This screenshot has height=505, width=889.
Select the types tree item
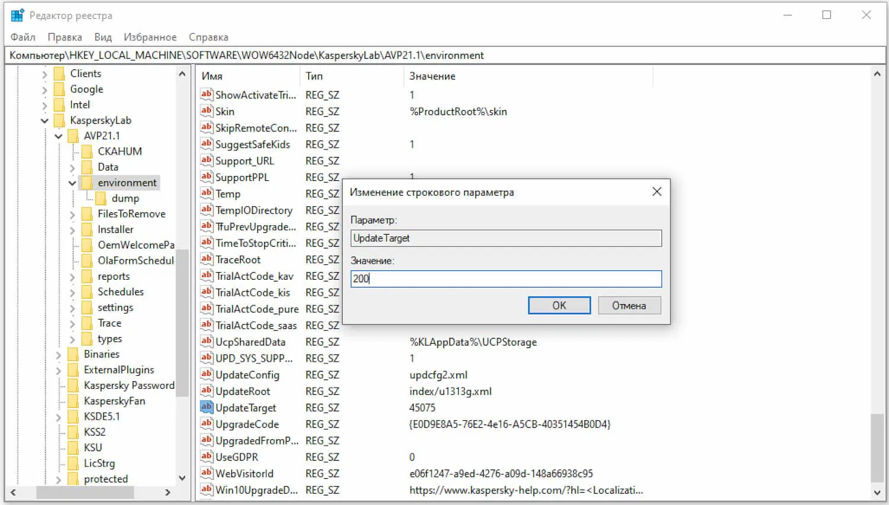click(110, 338)
